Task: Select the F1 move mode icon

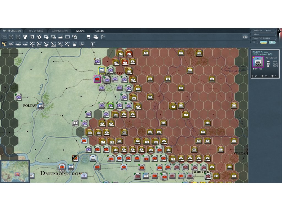Action: coord(4,44)
